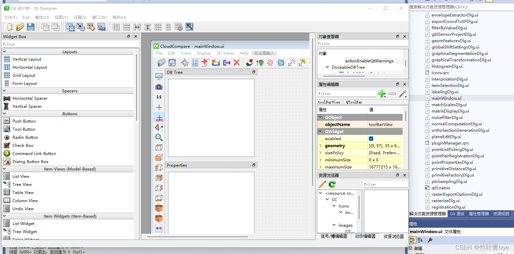Image resolution: width=514 pixels, height=254 pixels.
Task: Click the Lay Out Vertically icon
Action: coord(127,27)
